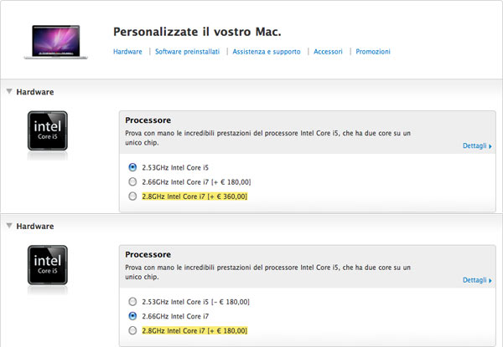This screenshot has width=503, height=347.
Task: Open Dettagli link in second Processore panel
Action: coord(474,280)
